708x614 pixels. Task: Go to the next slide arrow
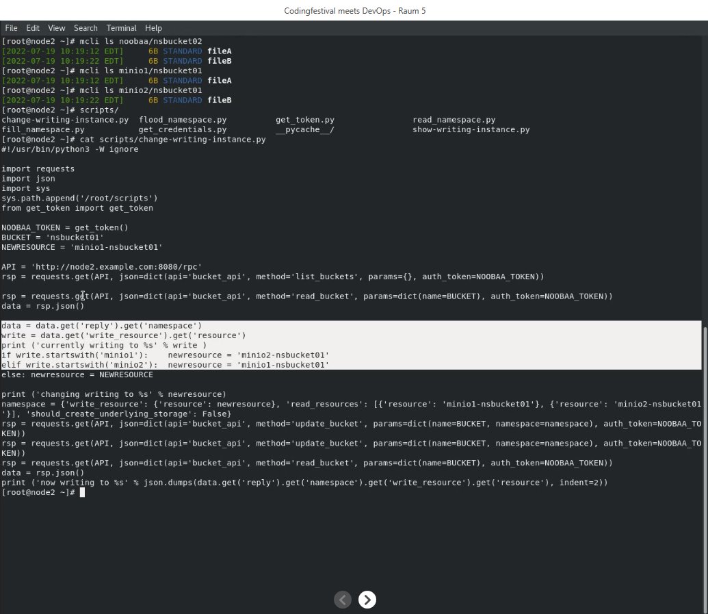[367, 600]
